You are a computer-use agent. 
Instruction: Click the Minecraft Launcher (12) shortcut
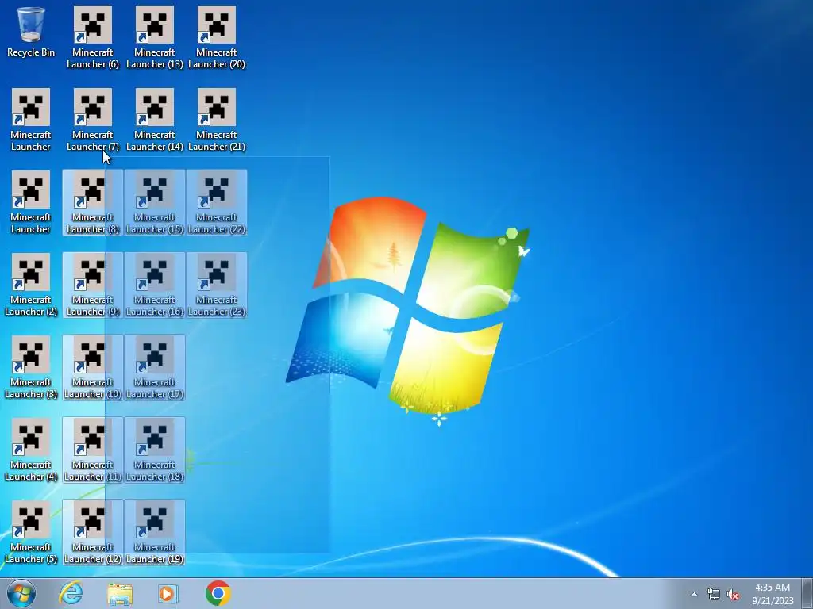(93, 532)
